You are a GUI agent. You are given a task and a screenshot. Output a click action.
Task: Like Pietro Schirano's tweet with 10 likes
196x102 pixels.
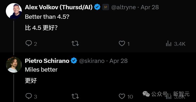[x=122, y=96]
